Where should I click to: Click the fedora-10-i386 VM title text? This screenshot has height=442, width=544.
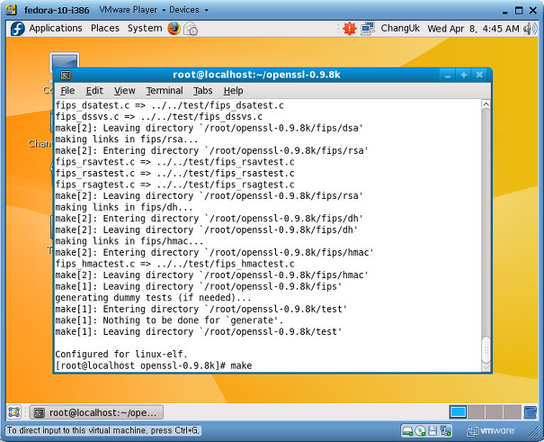57,10
